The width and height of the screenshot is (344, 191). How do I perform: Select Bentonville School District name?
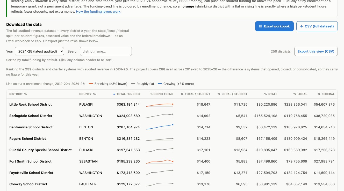pos(31,127)
